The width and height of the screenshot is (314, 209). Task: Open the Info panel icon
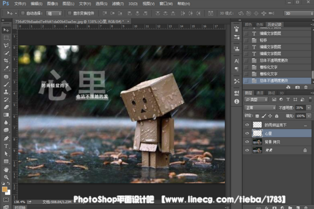(237, 102)
